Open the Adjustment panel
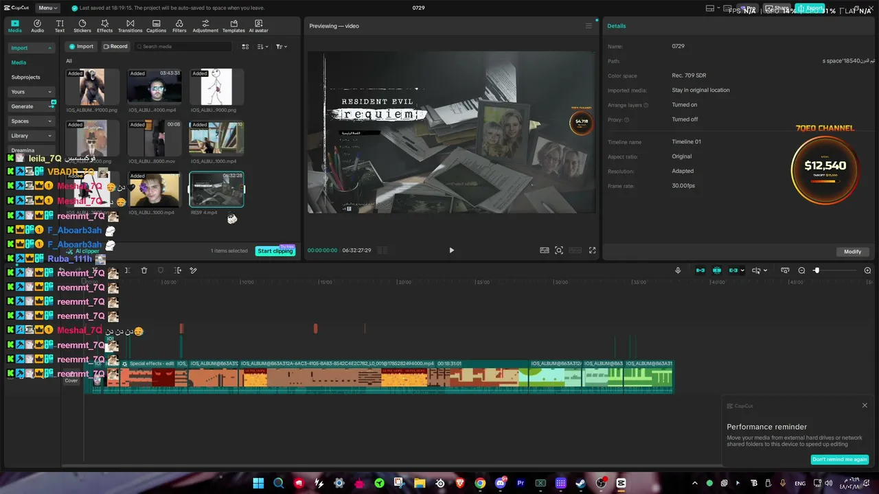 [205, 26]
